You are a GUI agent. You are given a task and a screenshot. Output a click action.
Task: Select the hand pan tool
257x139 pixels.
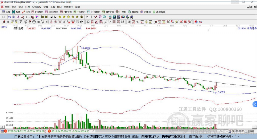tap(87, 17)
